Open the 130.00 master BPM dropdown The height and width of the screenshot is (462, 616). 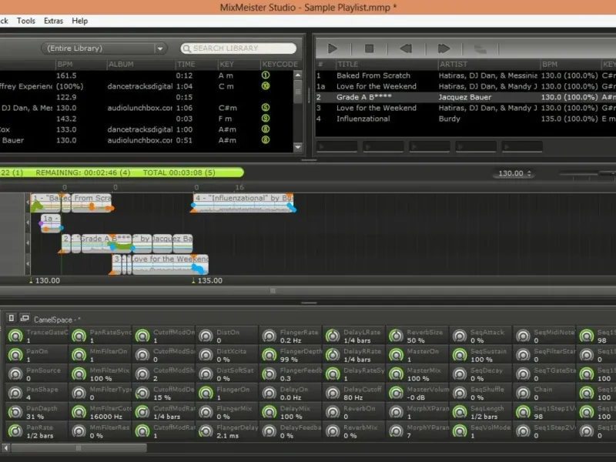(x=515, y=174)
